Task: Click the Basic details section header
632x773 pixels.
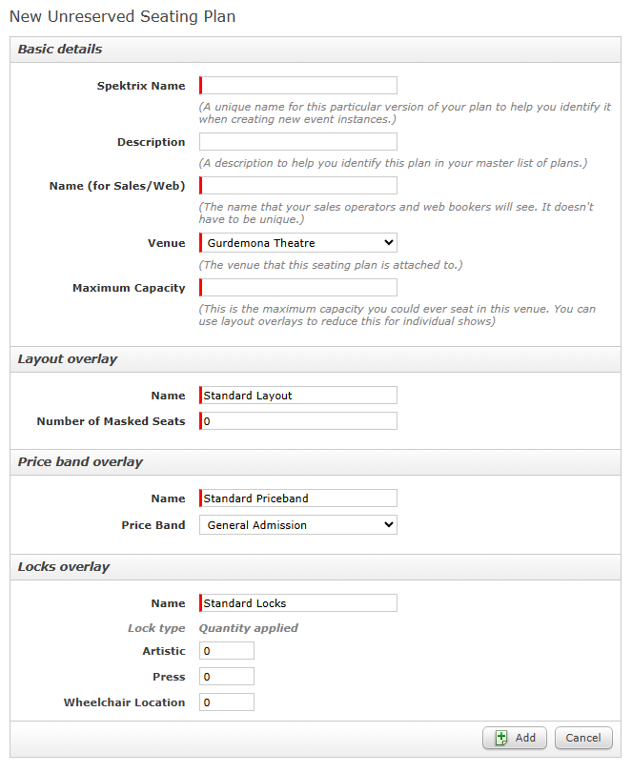Action: [x=316, y=50]
